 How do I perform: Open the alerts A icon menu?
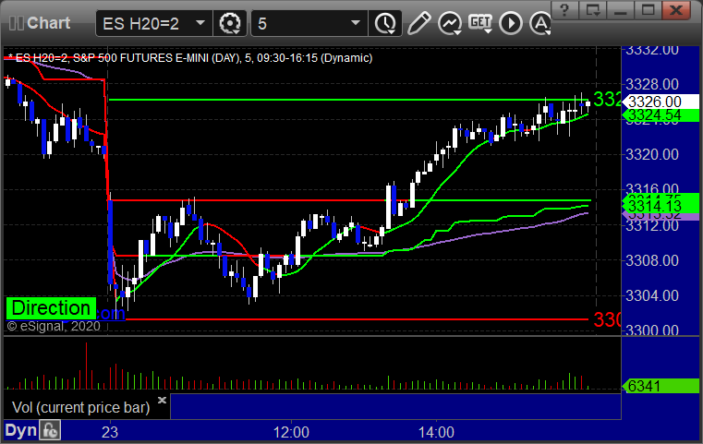540,23
